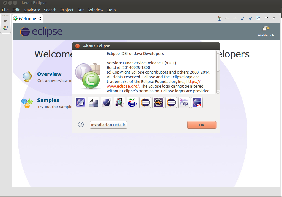This screenshot has height=197, width=282.
Task: Select the Welcome tab
Action: pos(27,18)
